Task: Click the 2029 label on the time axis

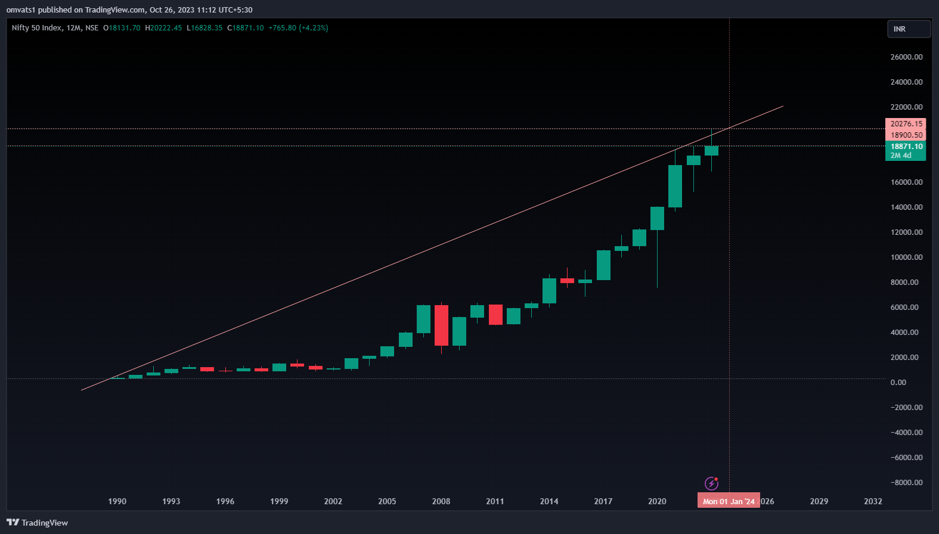Action: 819,501
